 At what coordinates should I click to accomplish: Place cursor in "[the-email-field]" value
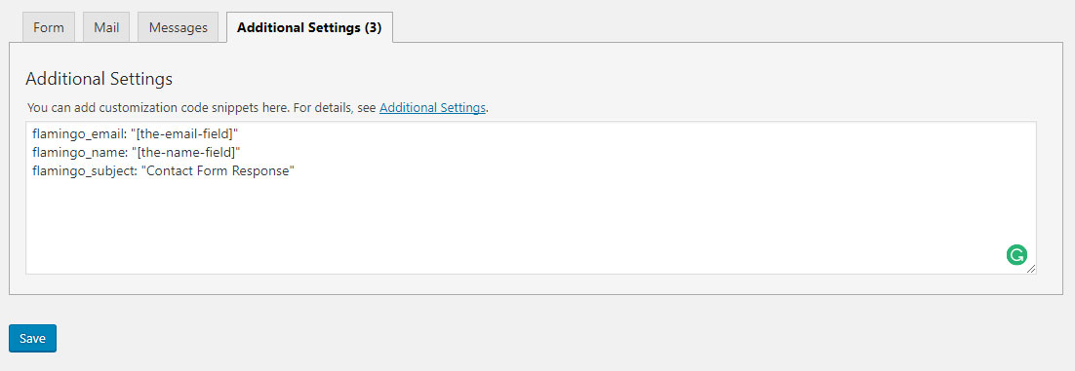click(x=183, y=133)
